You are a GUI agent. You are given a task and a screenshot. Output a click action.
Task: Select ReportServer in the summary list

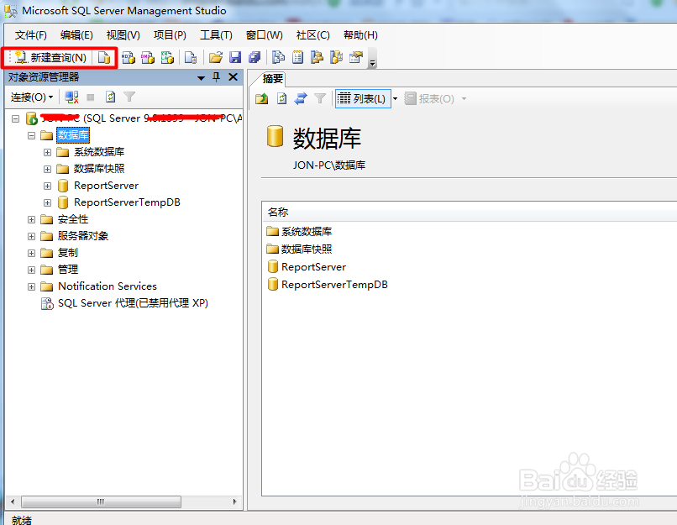tap(314, 267)
